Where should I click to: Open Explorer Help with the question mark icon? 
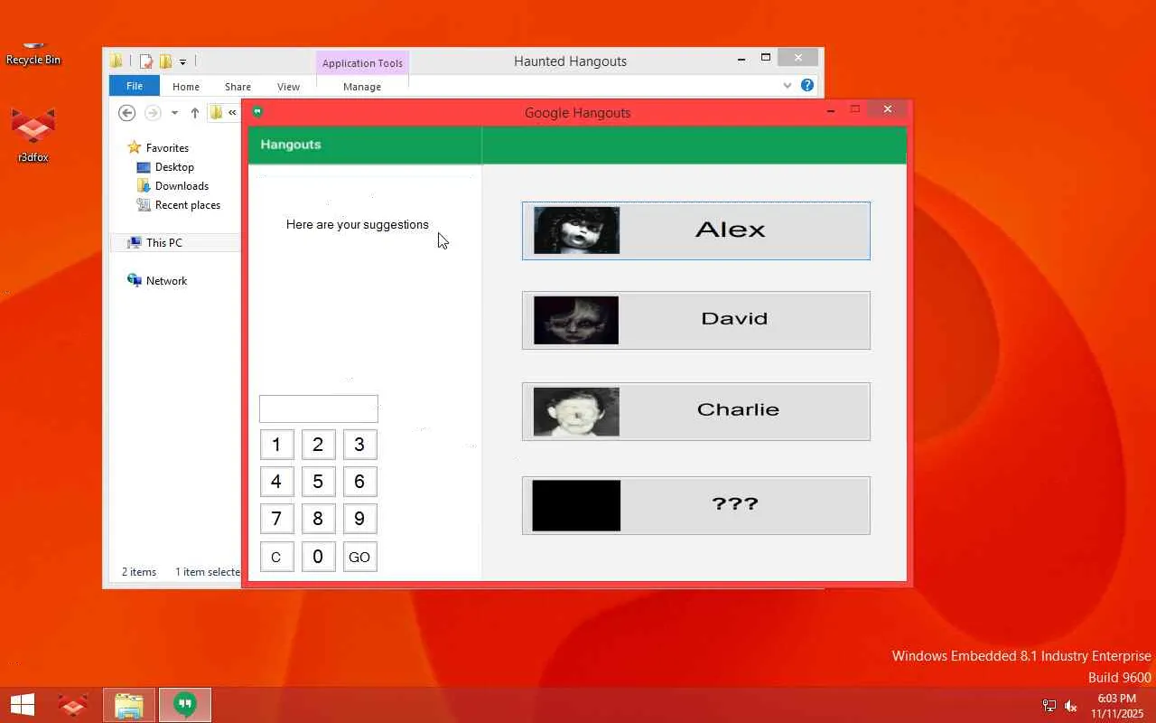[x=807, y=86]
